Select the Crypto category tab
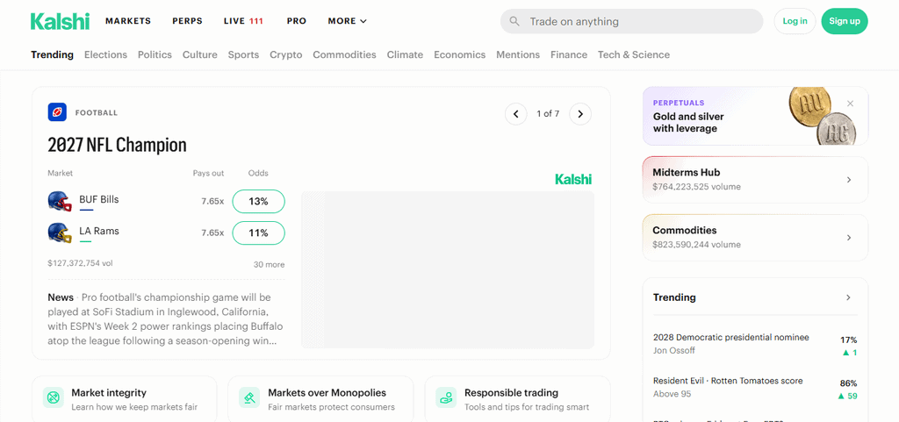 [x=286, y=55]
